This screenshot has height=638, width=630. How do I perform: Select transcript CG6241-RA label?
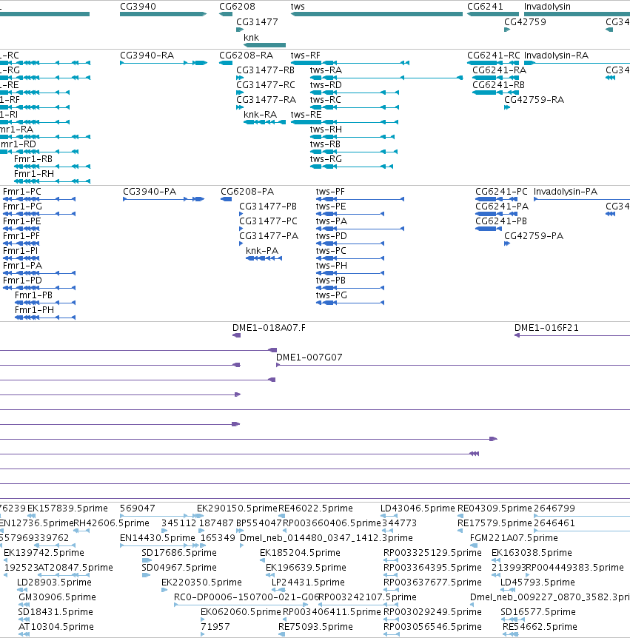tap(500, 70)
